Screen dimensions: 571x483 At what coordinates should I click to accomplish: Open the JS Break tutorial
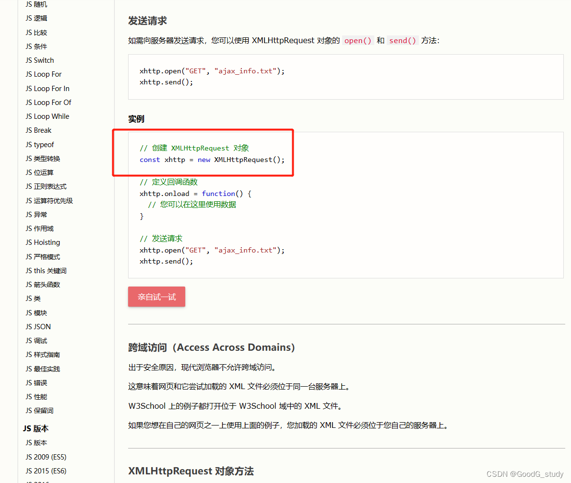(x=38, y=130)
